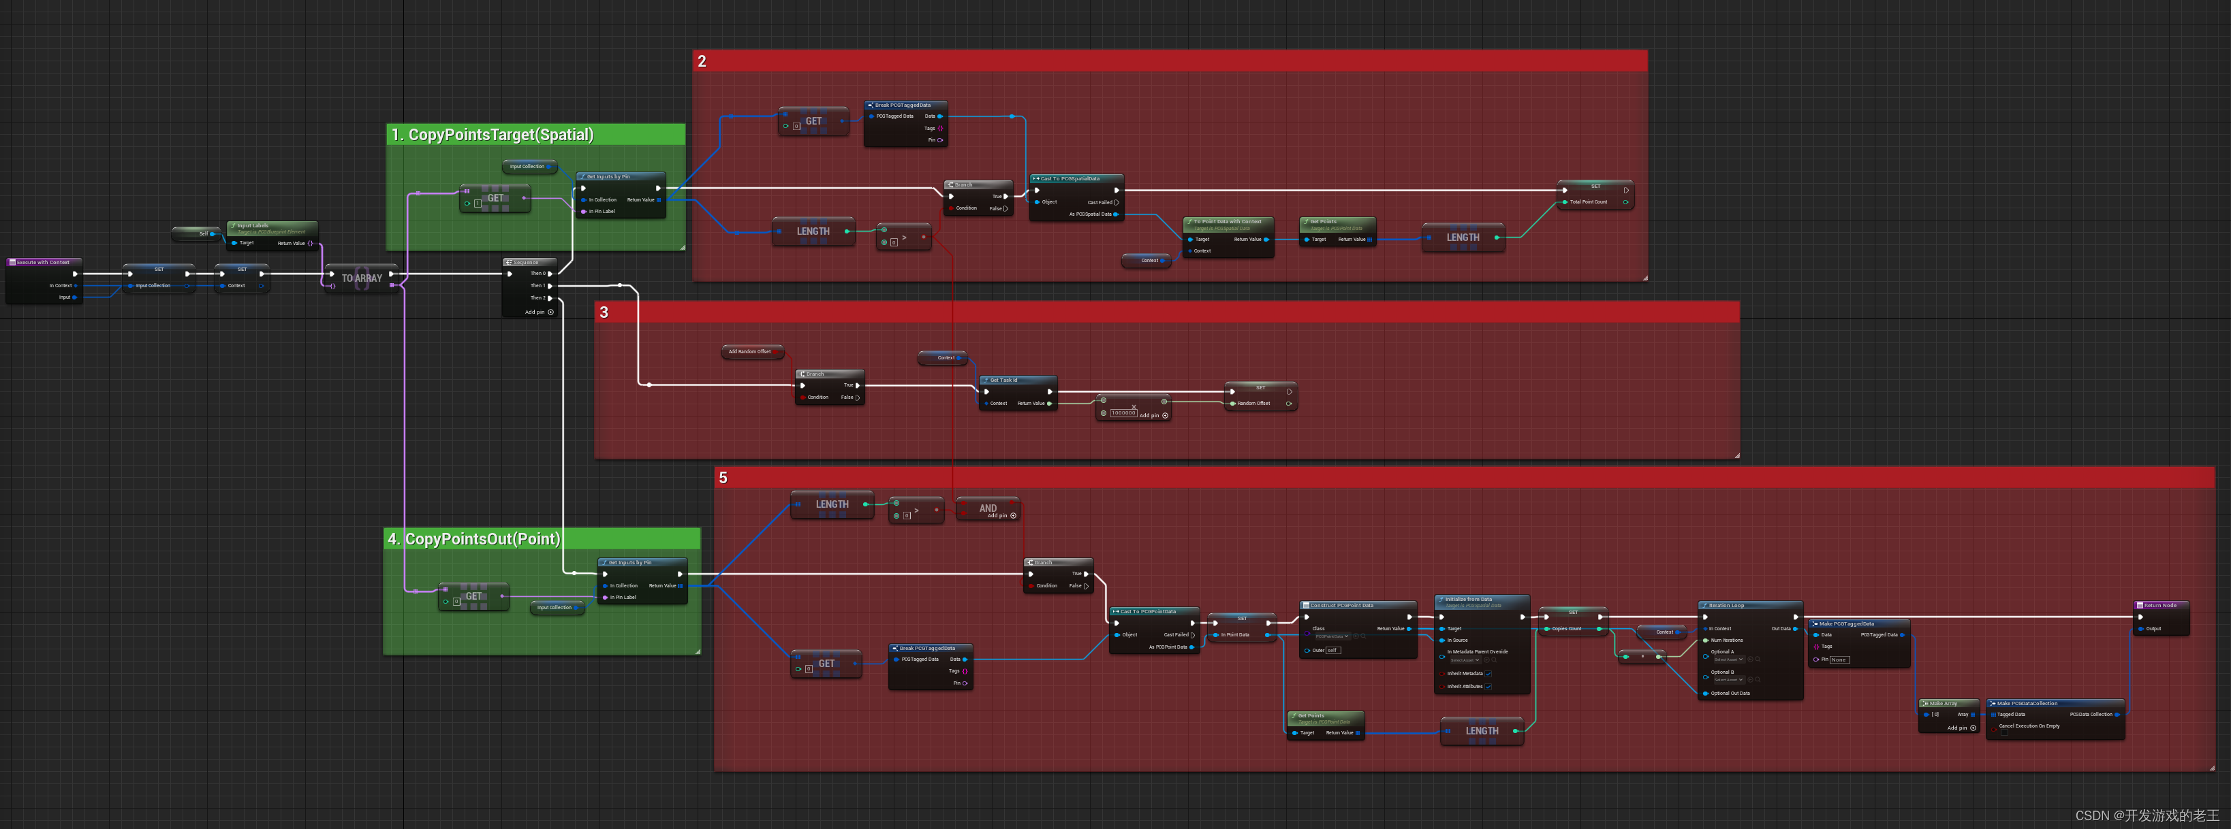
Task: Click Return Value pin of Get Task Id
Action: point(1050,403)
